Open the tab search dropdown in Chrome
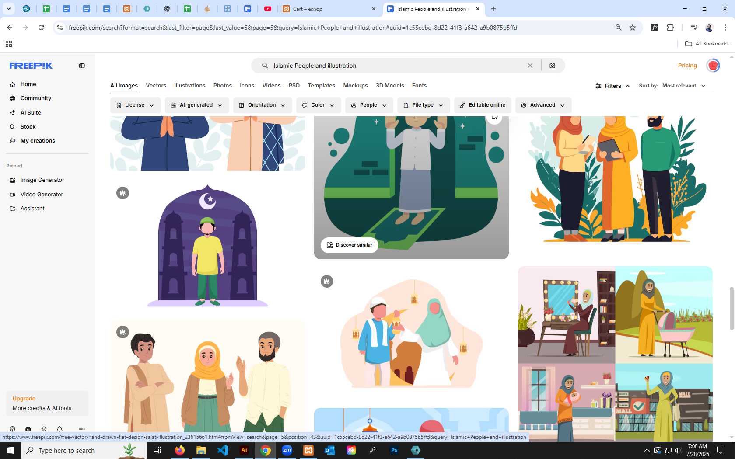This screenshot has width=735, height=459. pos(8,9)
